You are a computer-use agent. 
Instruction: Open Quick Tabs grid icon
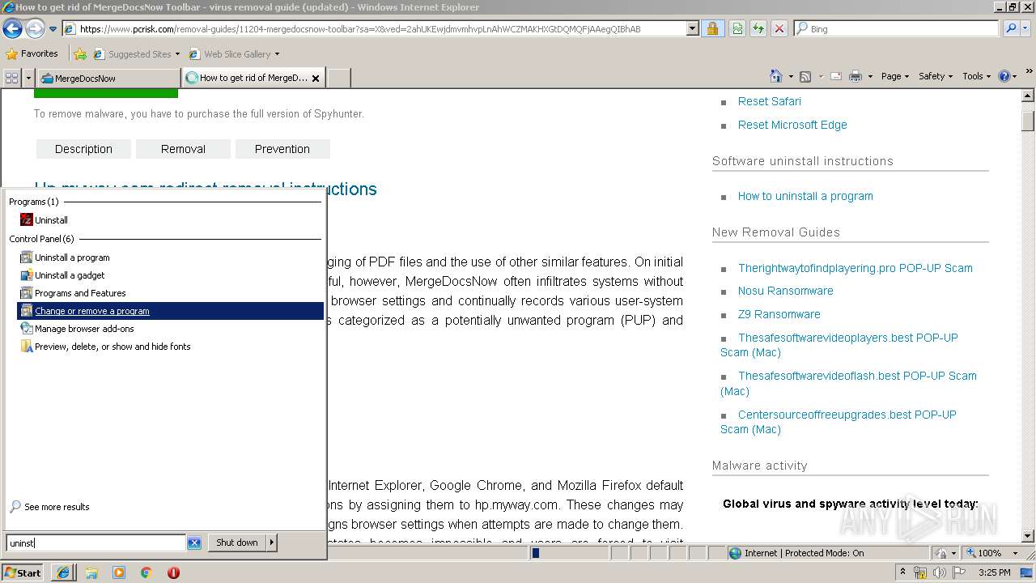click(11, 78)
